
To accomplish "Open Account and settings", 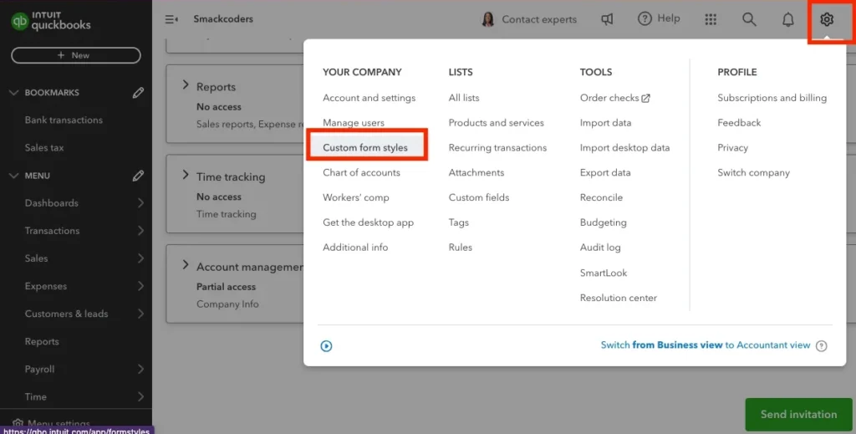I will pos(369,99).
